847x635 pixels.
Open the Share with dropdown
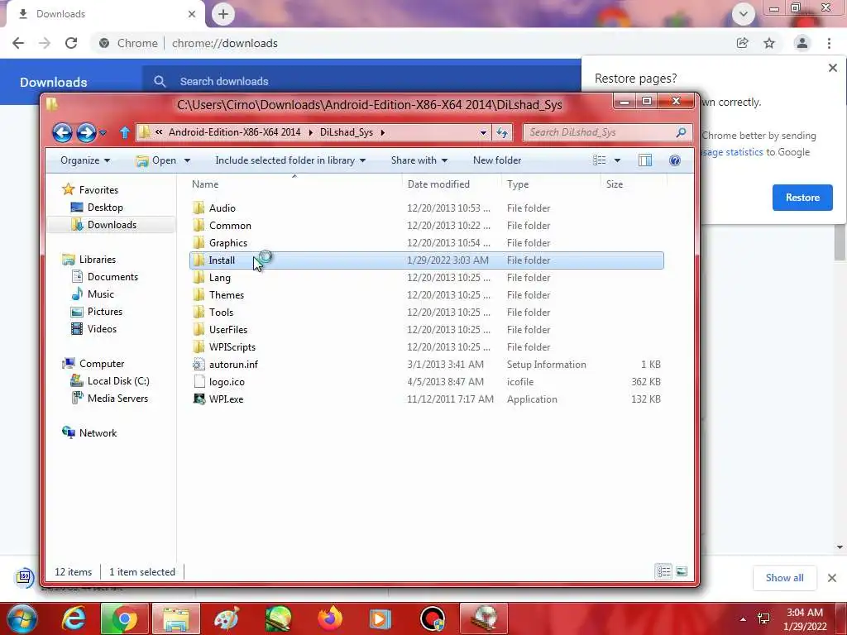point(419,160)
